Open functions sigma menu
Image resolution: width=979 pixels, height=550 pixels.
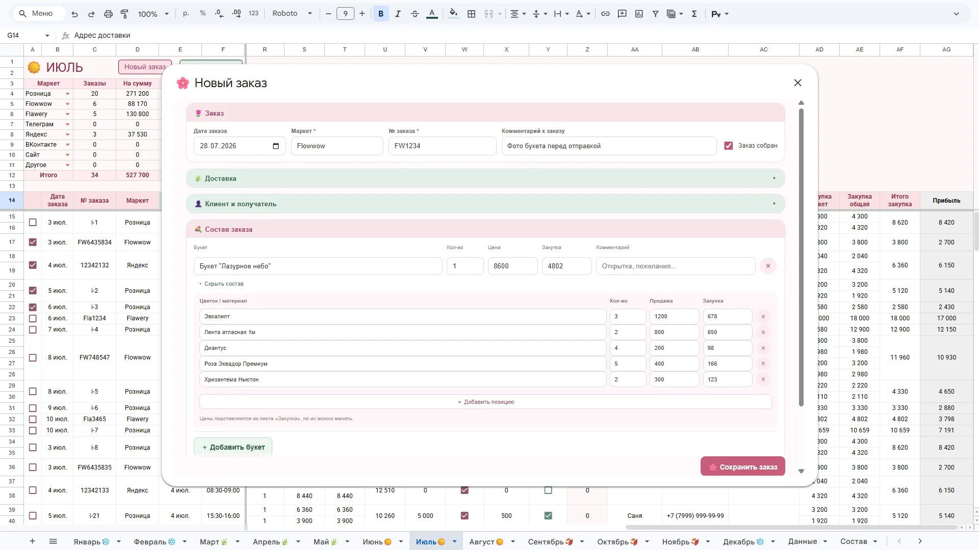(x=694, y=14)
